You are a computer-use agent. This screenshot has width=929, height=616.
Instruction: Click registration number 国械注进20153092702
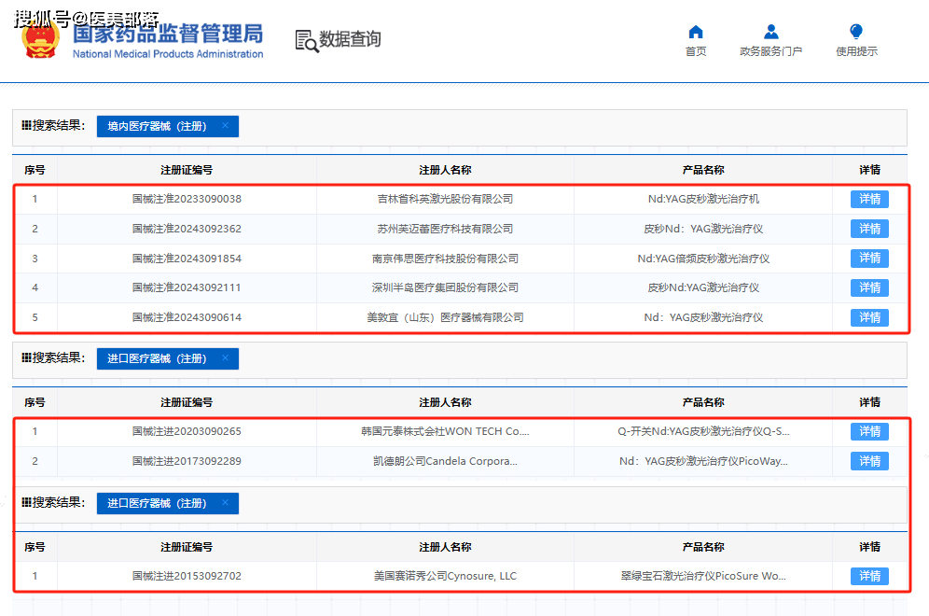tap(187, 576)
